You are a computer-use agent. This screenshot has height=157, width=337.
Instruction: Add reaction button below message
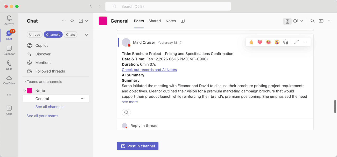click(x=126, y=112)
